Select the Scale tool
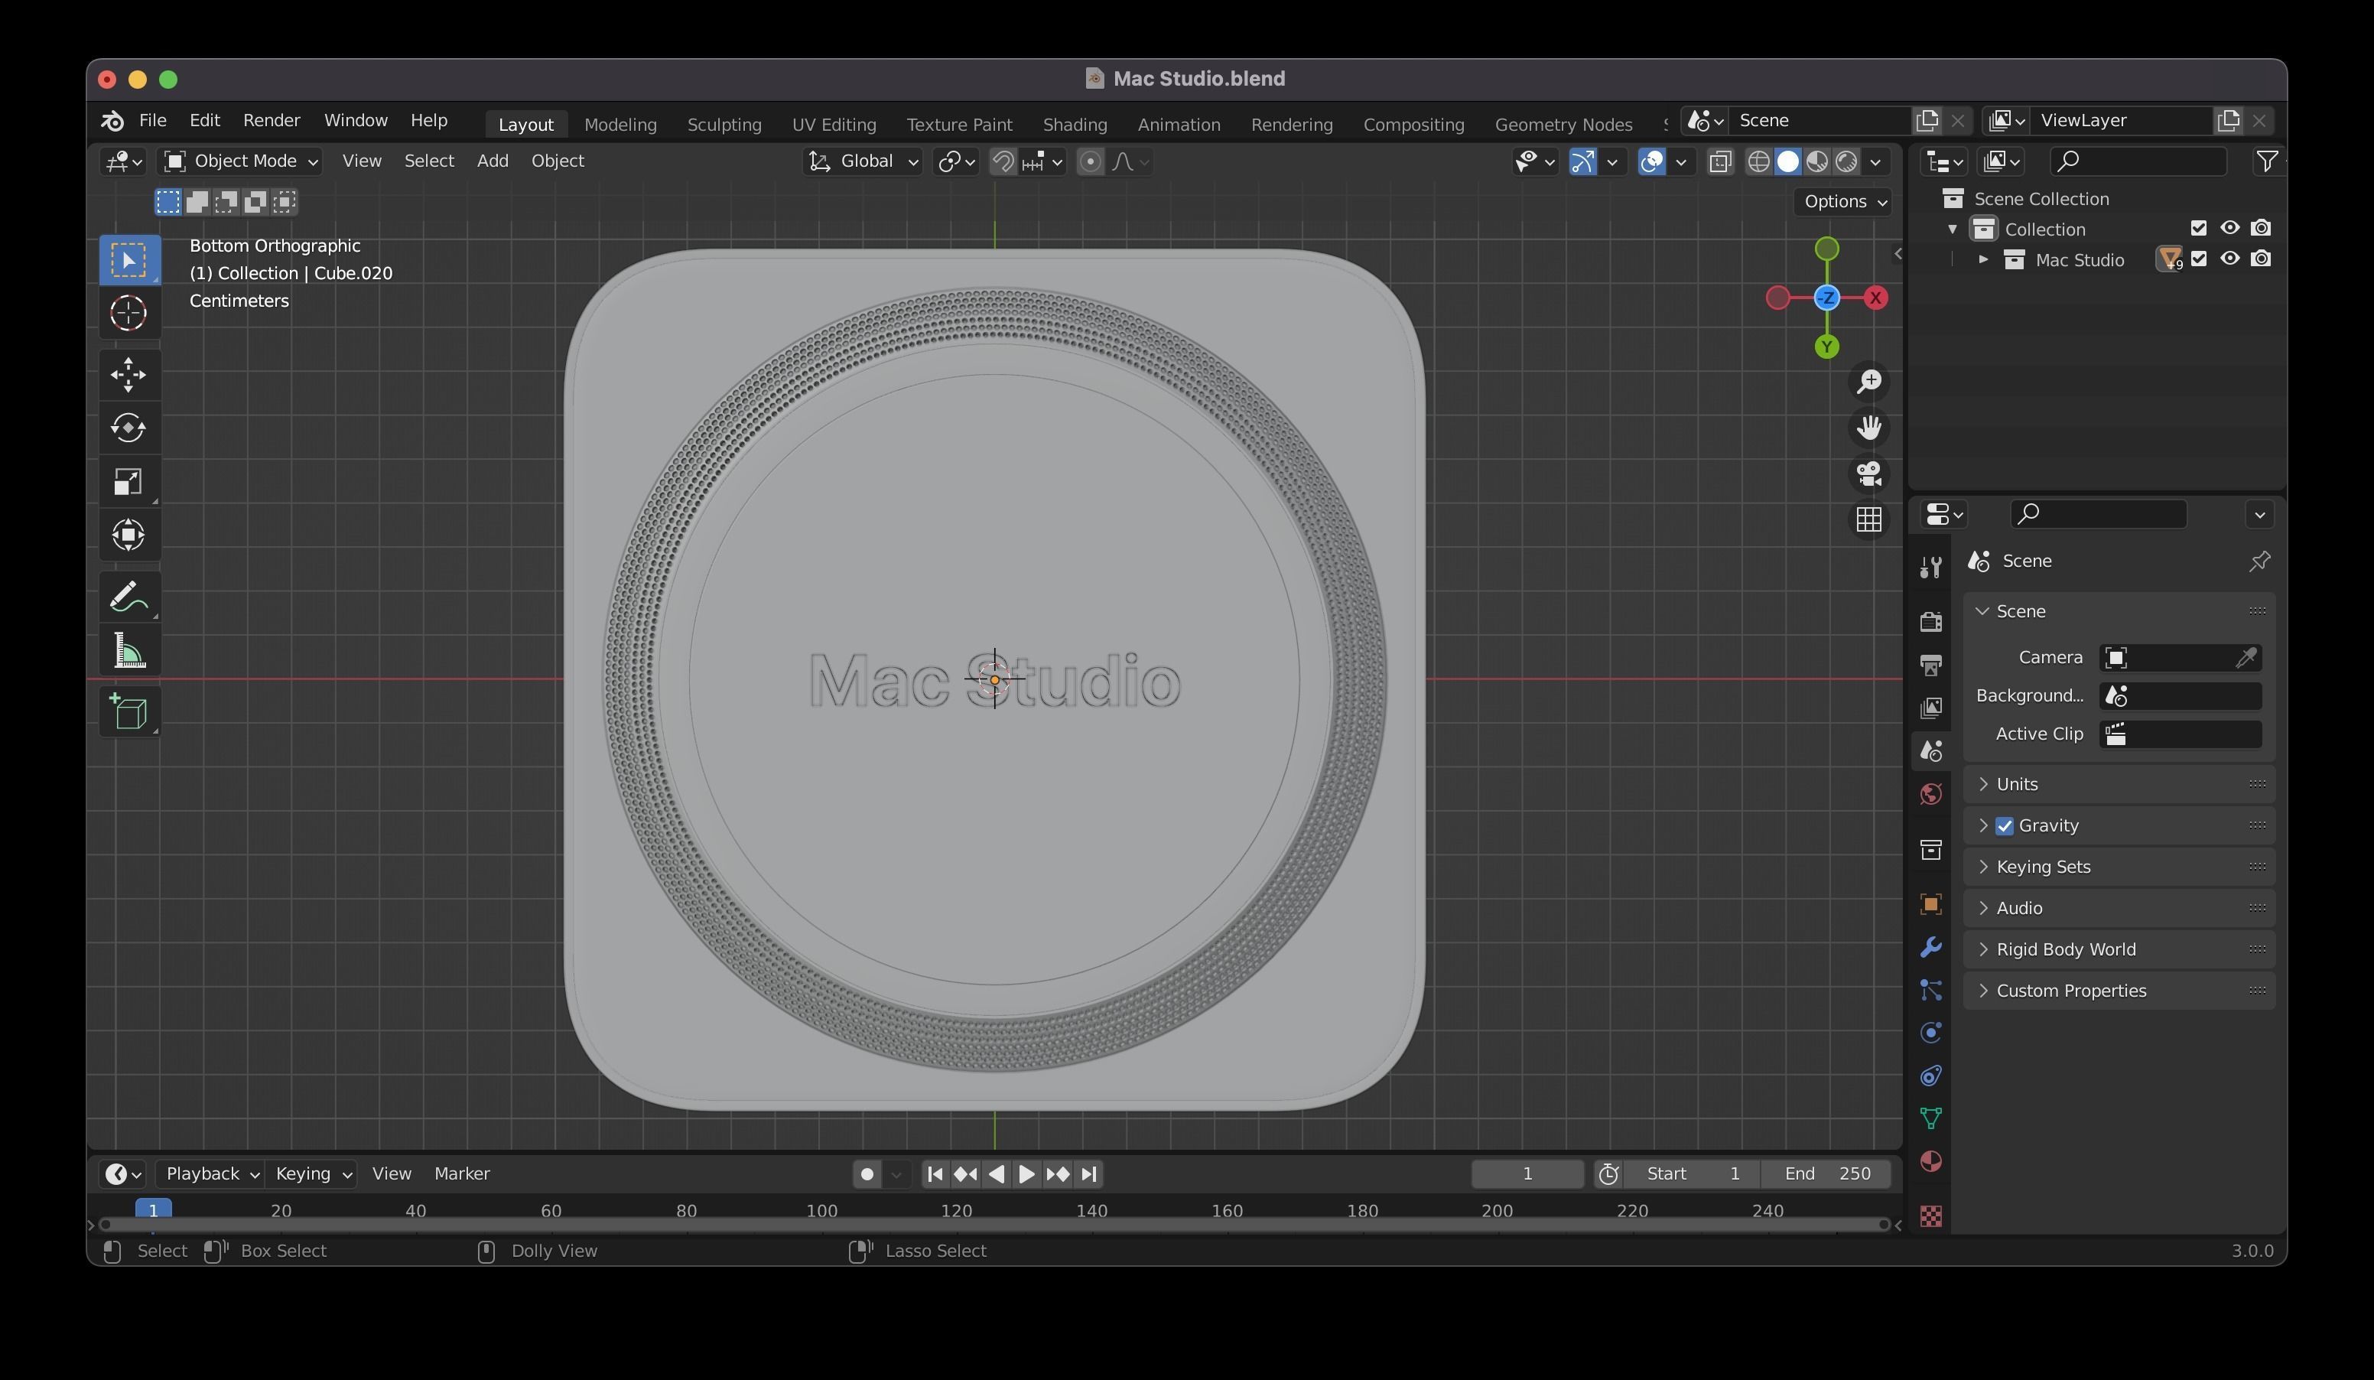This screenshot has height=1380, width=2374. (x=129, y=481)
